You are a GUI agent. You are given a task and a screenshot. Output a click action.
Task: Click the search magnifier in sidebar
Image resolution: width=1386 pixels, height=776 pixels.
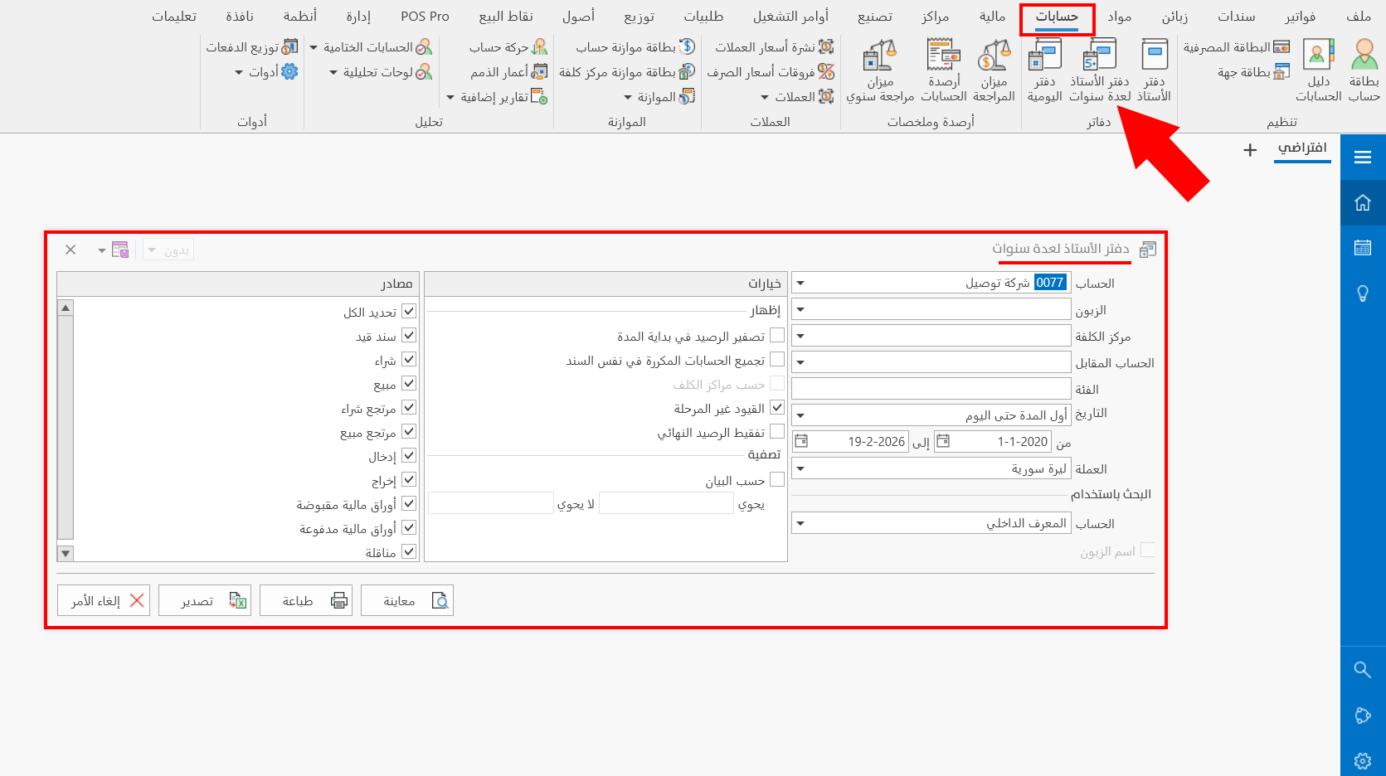1363,669
